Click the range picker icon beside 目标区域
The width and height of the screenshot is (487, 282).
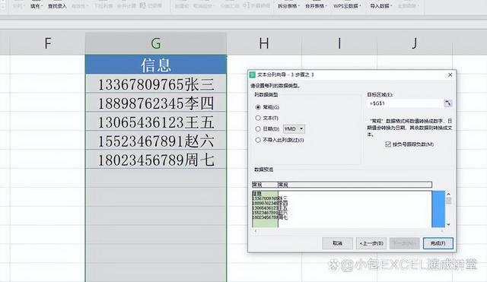[447, 103]
